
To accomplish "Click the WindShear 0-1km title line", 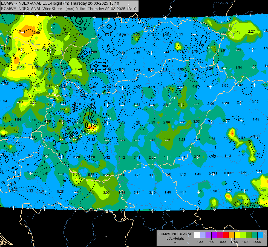I will [x=69, y=9].
